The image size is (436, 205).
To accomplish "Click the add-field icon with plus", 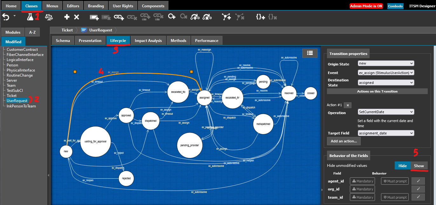I will 94,17.
